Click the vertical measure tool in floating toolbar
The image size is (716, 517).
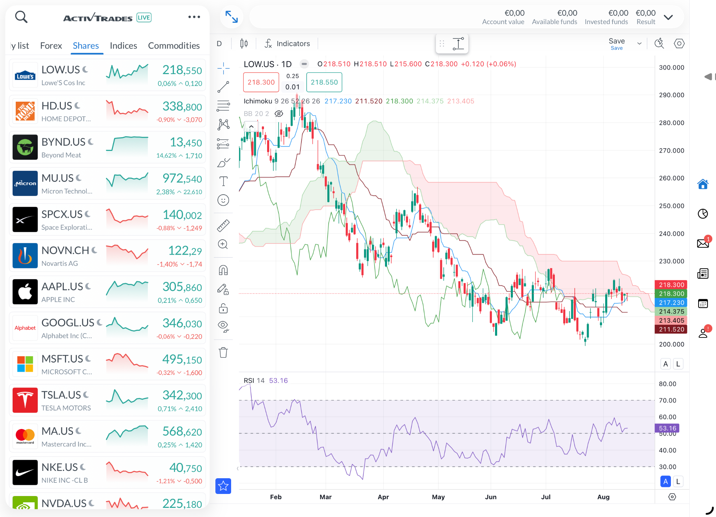(458, 44)
